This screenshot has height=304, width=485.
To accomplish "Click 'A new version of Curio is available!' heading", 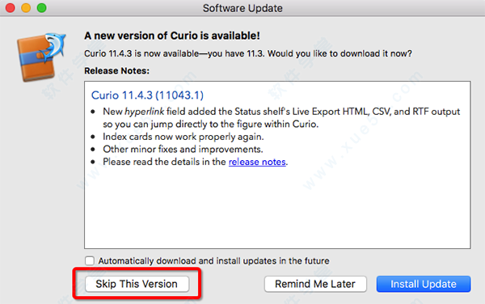I will point(172,36).
